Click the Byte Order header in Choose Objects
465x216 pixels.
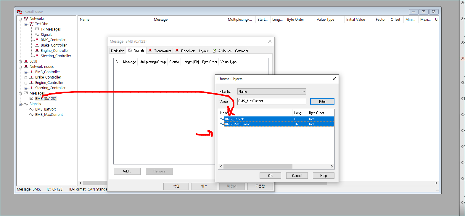(x=321, y=113)
